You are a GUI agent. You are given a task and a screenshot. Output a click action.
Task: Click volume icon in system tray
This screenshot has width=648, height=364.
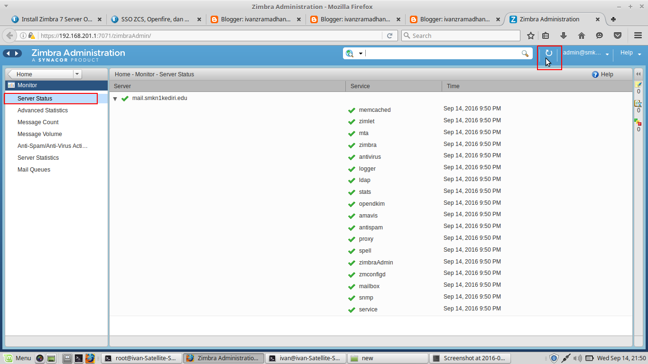point(577,358)
